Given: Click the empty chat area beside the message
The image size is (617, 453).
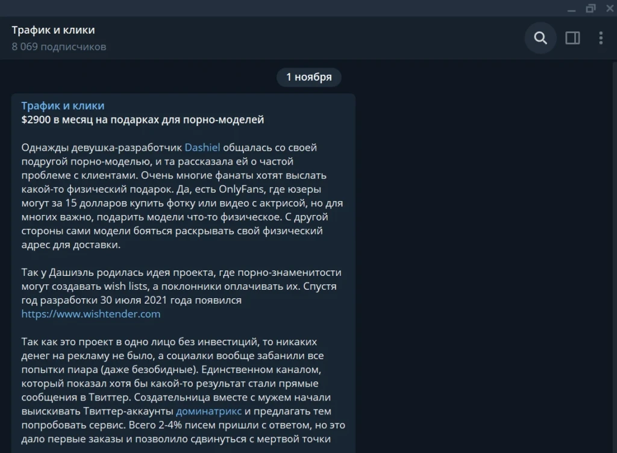Looking at the screenshot, I should pos(484,255).
